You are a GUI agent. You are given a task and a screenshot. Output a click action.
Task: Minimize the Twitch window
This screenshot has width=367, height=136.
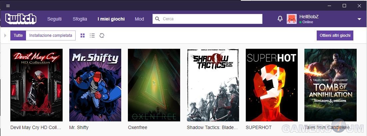click(x=329, y=6)
